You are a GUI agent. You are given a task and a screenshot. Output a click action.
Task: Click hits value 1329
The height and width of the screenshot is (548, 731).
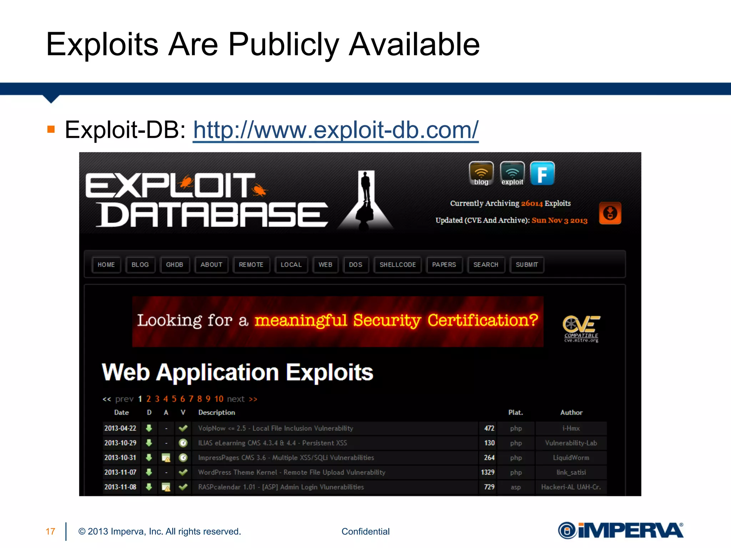coord(488,472)
